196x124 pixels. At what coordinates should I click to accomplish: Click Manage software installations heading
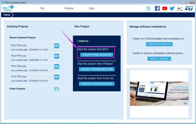tap(148, 27)
